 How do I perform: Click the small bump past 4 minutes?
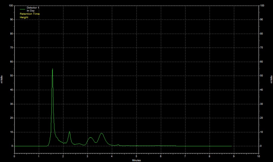click(118, 145)
